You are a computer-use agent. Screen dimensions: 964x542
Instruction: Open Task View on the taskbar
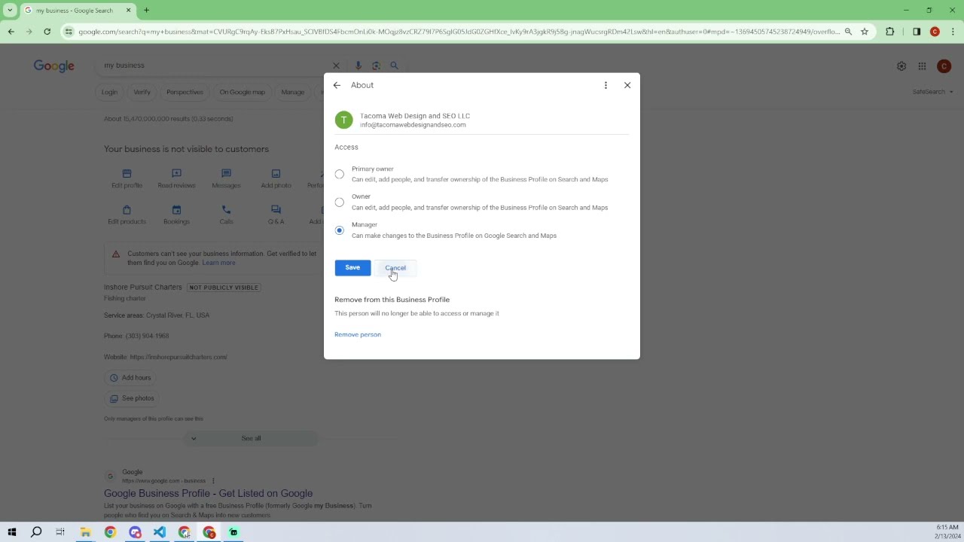click(x=60, y=532)
